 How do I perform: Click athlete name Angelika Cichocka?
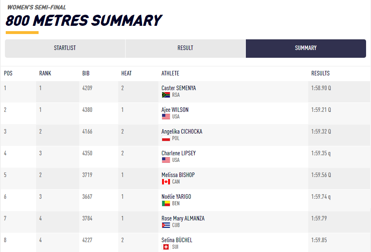pos(182,132)
